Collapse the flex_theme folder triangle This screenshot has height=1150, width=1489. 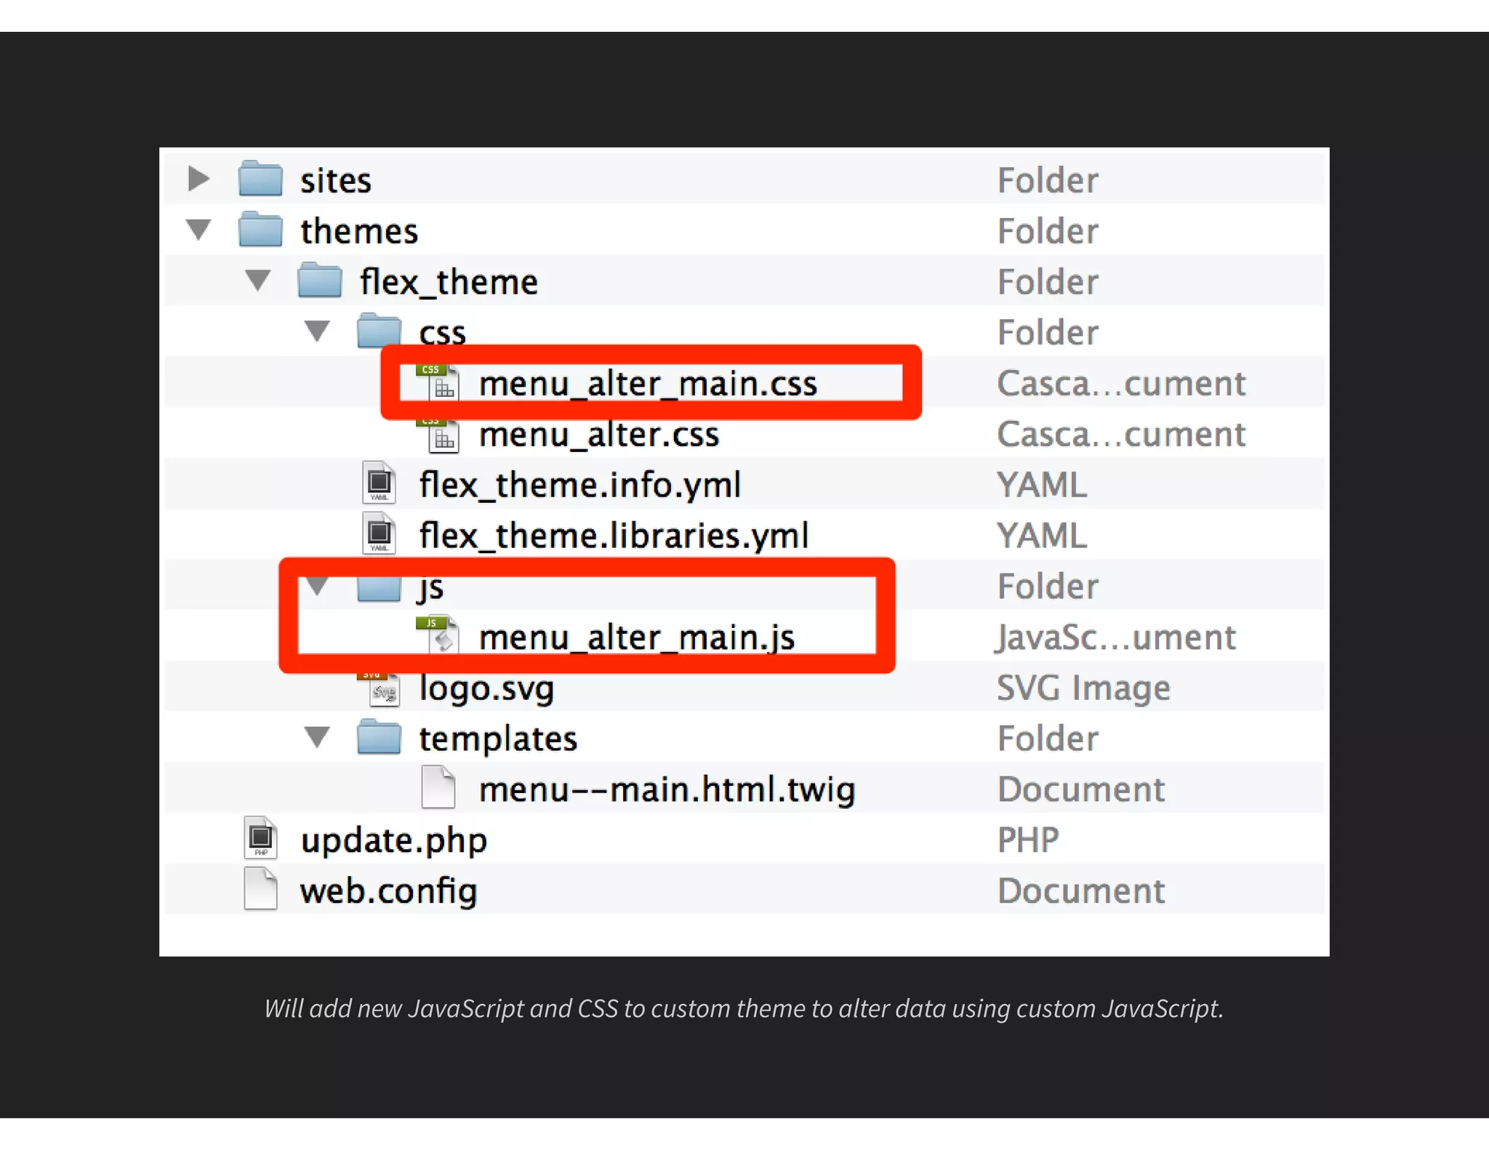[x=257, y=280]
